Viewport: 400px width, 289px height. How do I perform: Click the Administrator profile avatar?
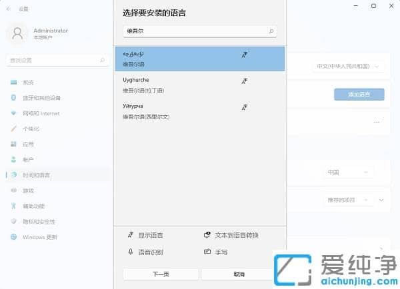(17, 33)
